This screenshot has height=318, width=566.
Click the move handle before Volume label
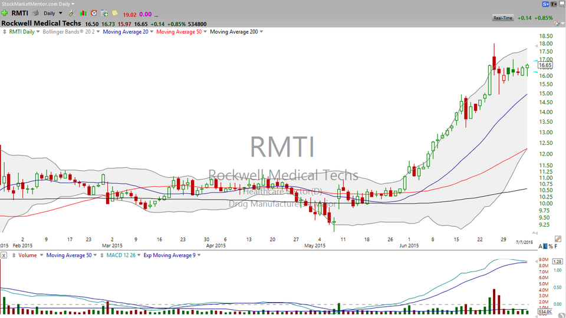(14, 255)
